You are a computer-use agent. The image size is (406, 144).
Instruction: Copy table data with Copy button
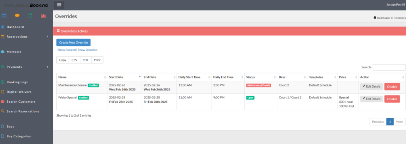(x=63, y=60)
